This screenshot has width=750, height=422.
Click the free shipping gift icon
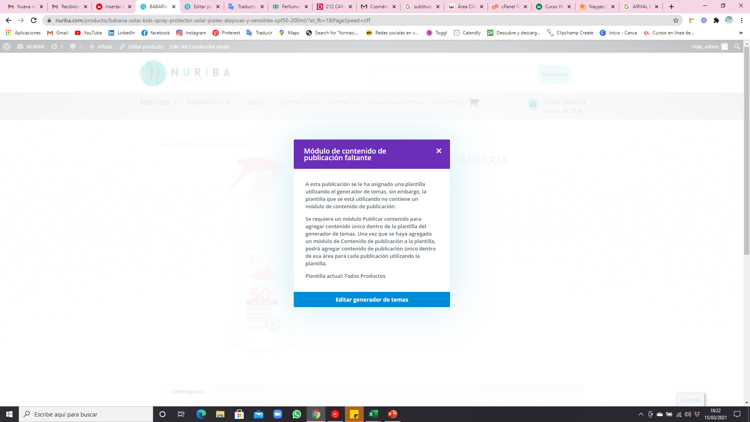click(533, 104)
